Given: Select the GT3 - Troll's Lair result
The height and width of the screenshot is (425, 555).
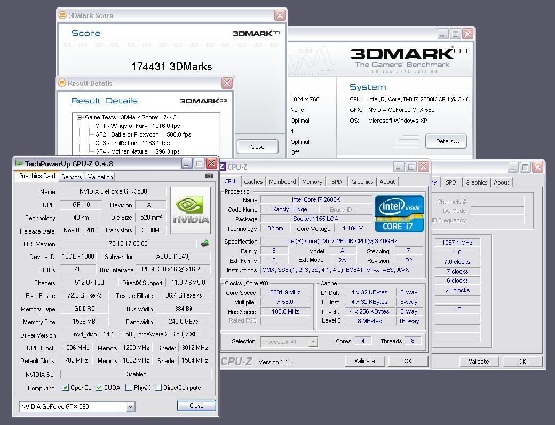Looking at the screenshot, I should (132, 143).
